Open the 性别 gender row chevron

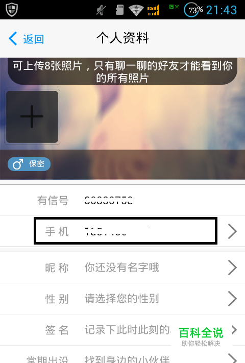232,299
